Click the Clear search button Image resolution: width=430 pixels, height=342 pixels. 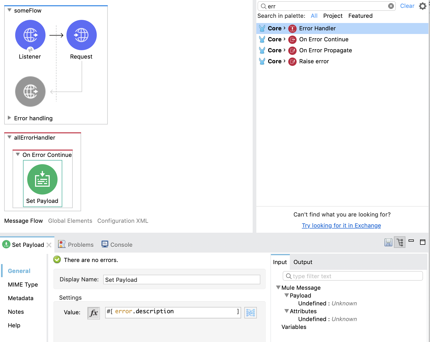(407, 6)
